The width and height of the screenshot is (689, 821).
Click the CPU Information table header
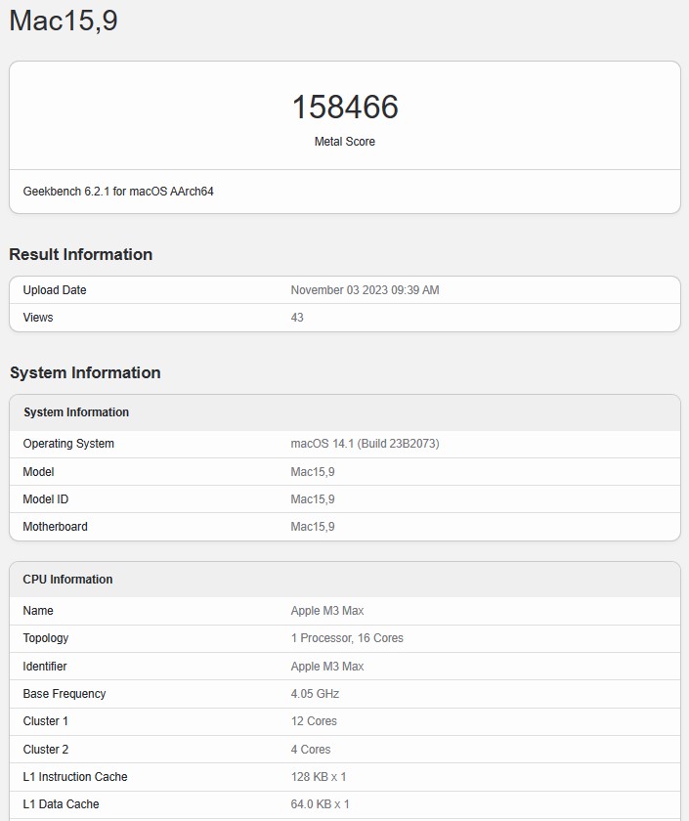(x=68, y=580)
